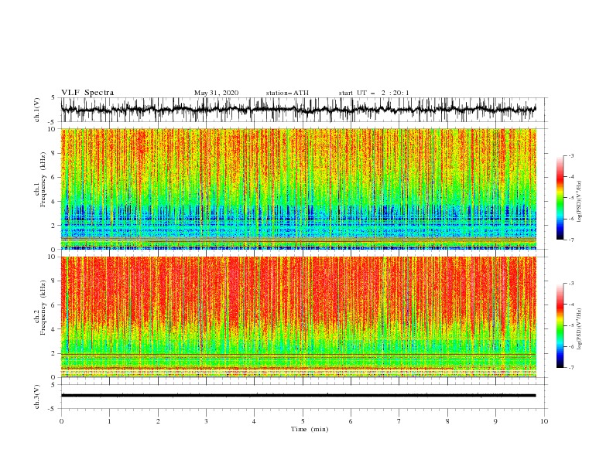Viewport: 613px width, 473px height.
Task: Click time axis tick label "8"
Action: coord(447,421)
